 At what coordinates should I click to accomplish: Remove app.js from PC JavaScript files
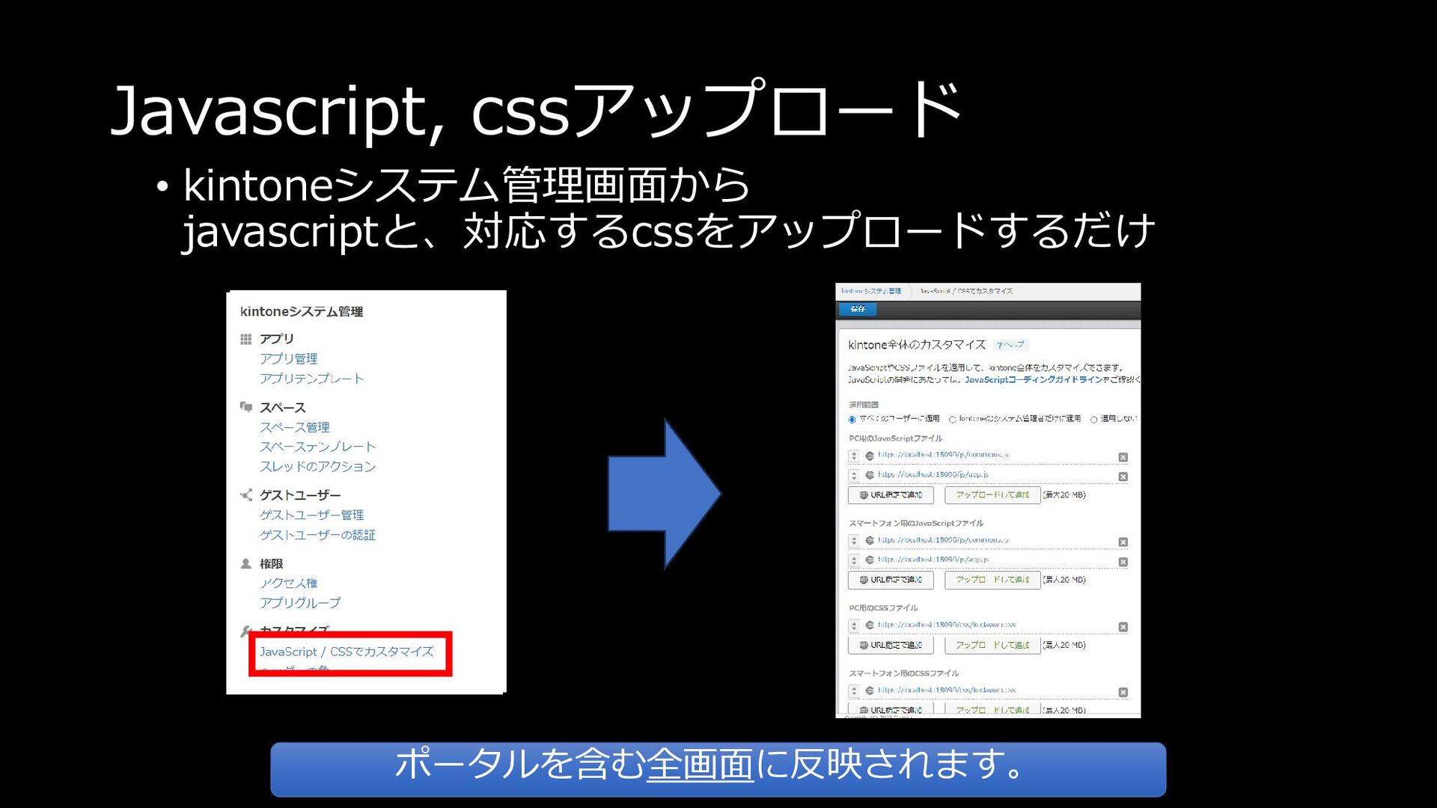[1123, 477]
